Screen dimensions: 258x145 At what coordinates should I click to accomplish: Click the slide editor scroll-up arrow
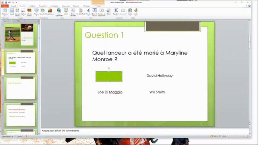(250, 21)
